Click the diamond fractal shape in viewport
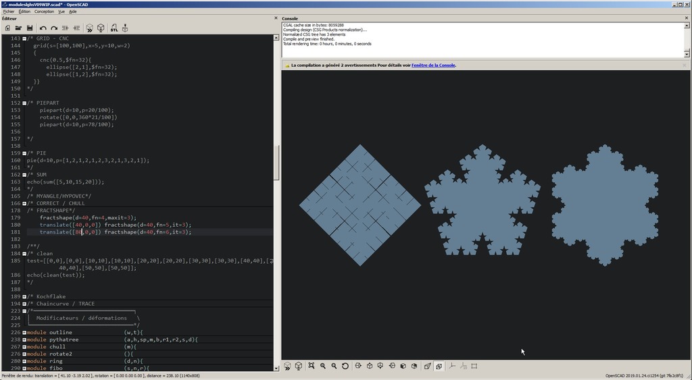 click(x=360, y=205)
